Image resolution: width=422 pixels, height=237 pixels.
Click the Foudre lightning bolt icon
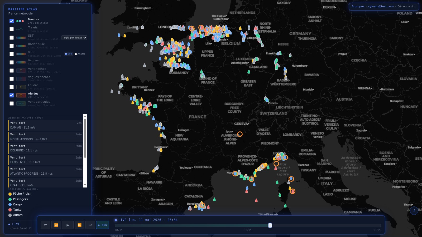click(x=21, y=87)
